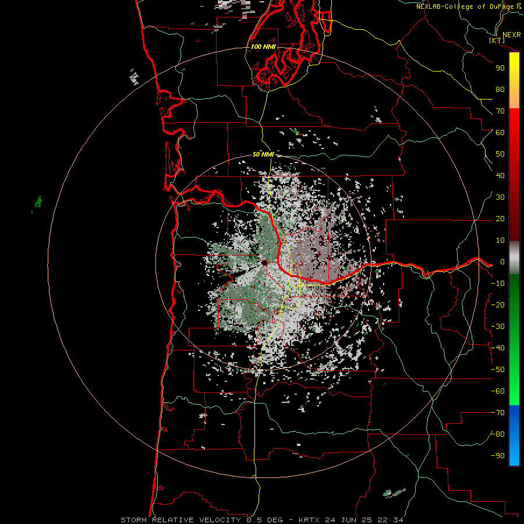Screen dimensions: 524x524
Task: Pick the bright green segment near -60
Action: pos(514,392)
